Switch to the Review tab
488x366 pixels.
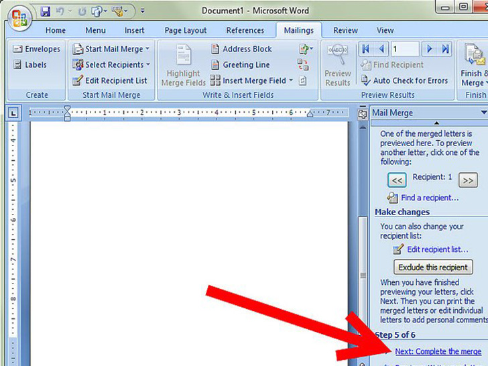[345, 31]
